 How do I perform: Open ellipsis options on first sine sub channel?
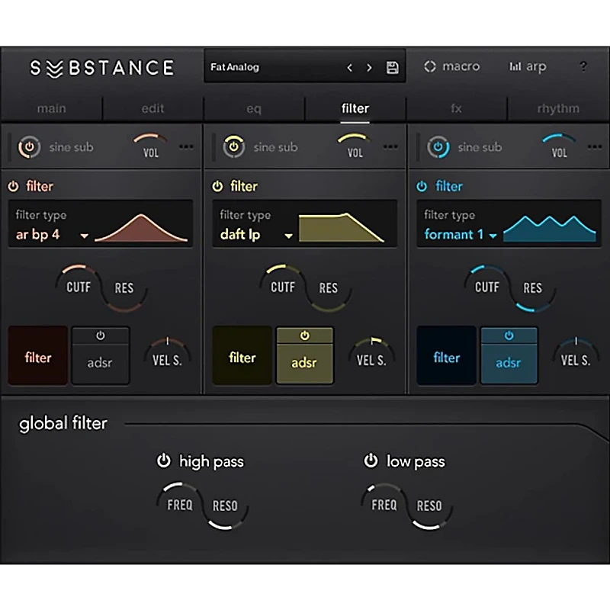click(186, 147)
